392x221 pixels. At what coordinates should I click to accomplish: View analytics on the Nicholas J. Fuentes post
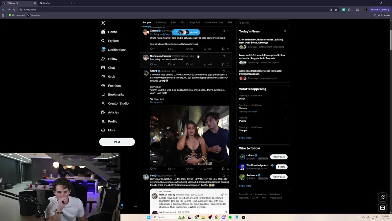[208, 64]
